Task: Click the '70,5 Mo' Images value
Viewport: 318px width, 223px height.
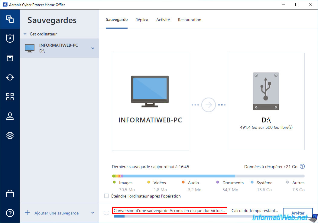Action: tap(127, 190)
